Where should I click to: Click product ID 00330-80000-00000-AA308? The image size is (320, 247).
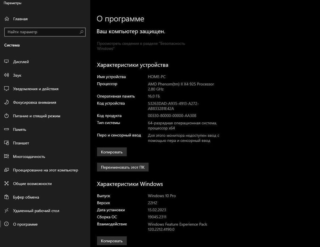[172, 116]
